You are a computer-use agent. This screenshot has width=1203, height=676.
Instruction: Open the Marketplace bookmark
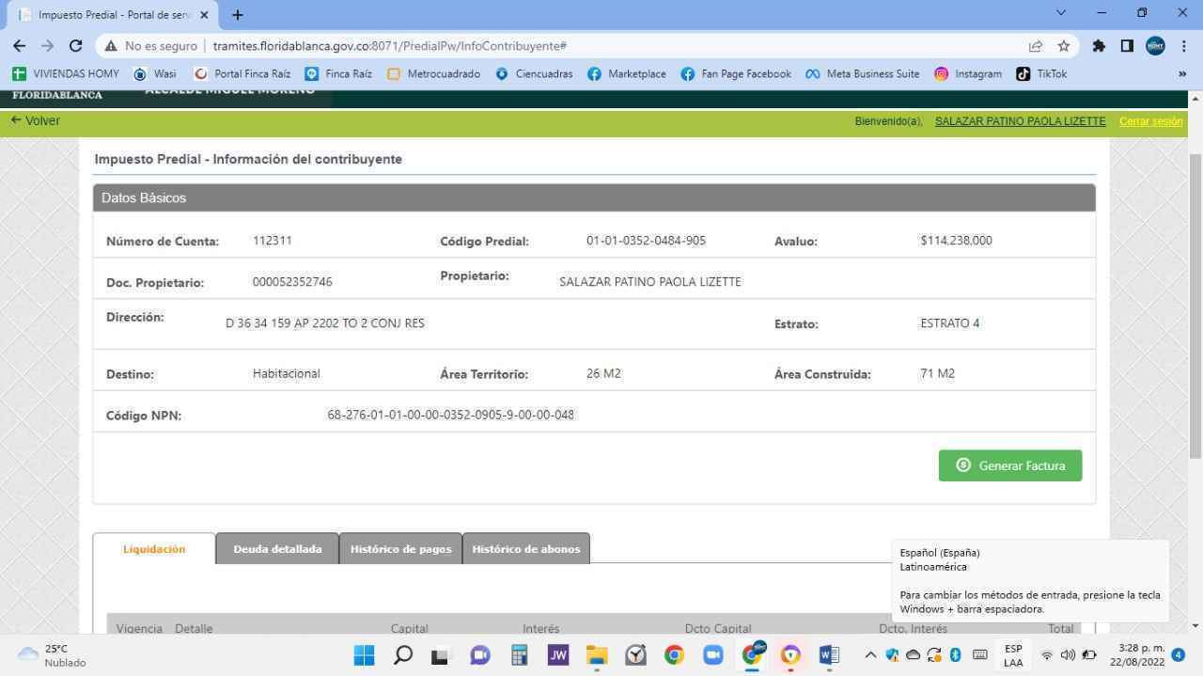point(627,73)
